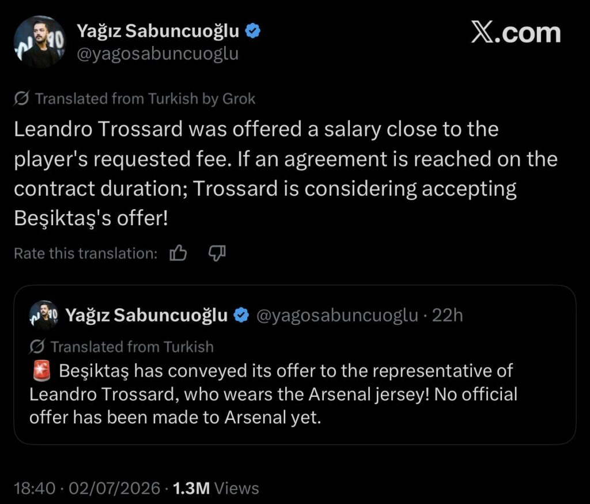Click the red siren emoji in the quoted post
The width and height of the screenshot is (590, 504).
click(x=41, y=371)
